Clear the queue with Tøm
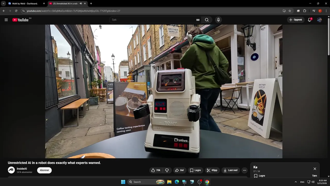This screenshot has width=330, height=186. click(315, 176)
